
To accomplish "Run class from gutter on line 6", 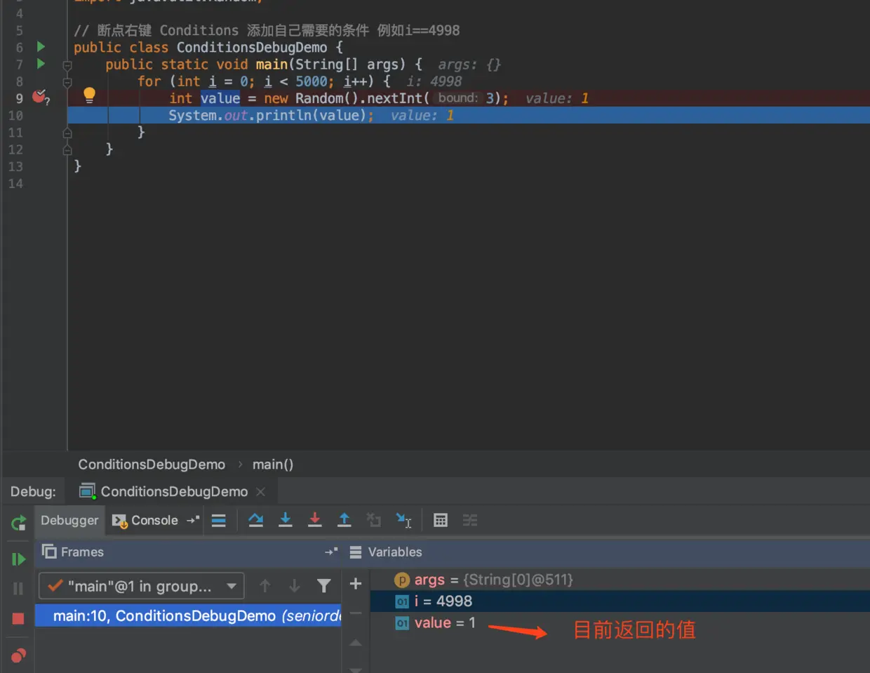I will pos(41,47).
